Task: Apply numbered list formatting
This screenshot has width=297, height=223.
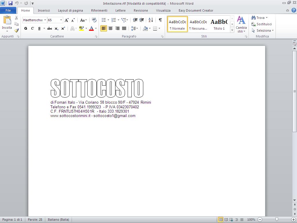Action: click(113, 20)
